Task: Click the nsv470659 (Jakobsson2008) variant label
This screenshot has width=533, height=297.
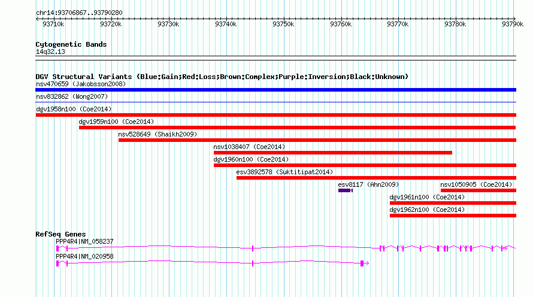Action: (x=81, y=84)
